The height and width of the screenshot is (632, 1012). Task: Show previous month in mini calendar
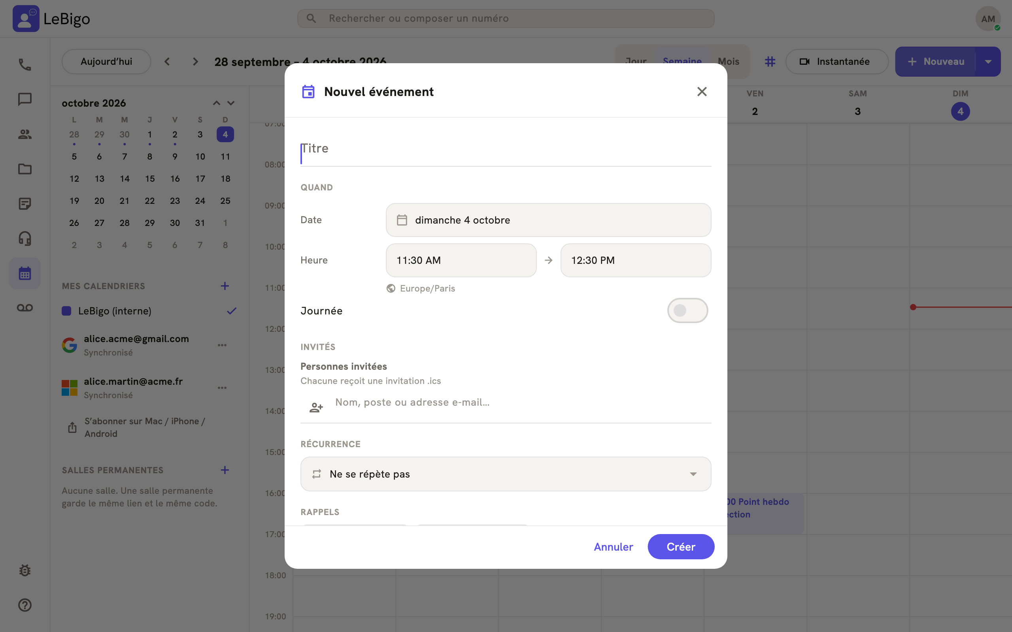216,103
